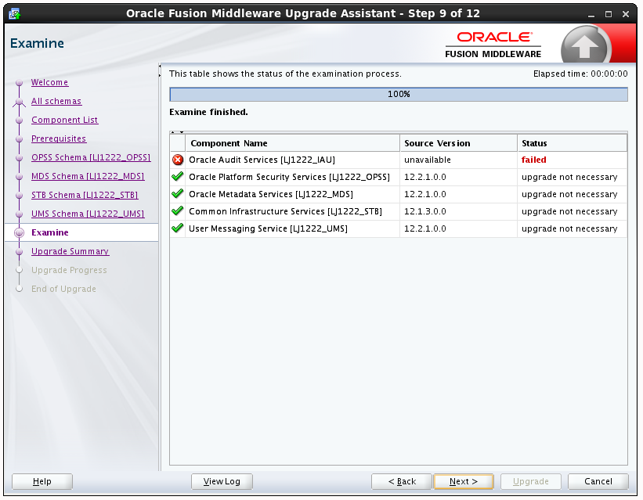Open MDS Schema [LJ1222_MDS] step

(x=88, y=177)
